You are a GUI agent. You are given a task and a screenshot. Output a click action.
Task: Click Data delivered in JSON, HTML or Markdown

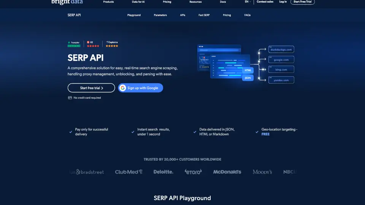click(x=217, y=132)
